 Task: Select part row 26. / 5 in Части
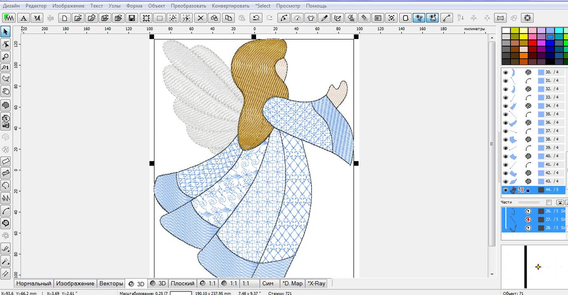(533, 211)
